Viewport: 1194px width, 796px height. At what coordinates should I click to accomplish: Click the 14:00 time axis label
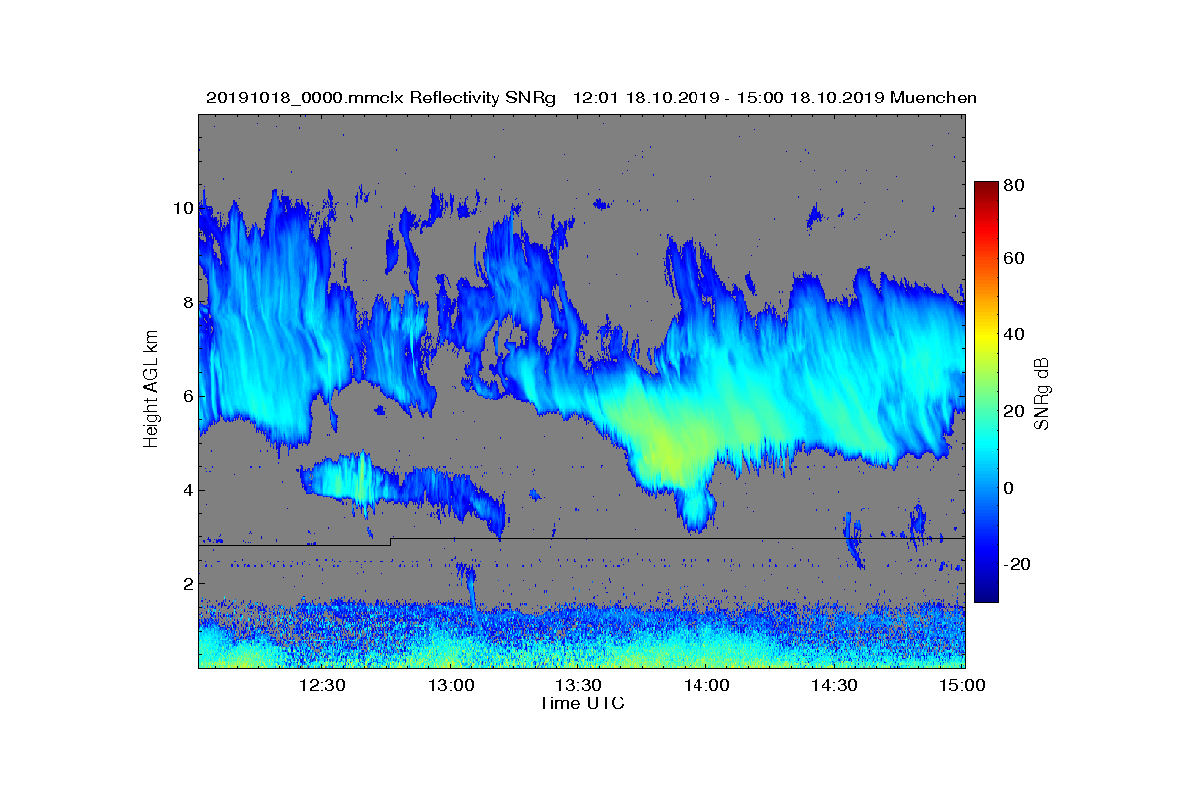(x=706, y=685)
